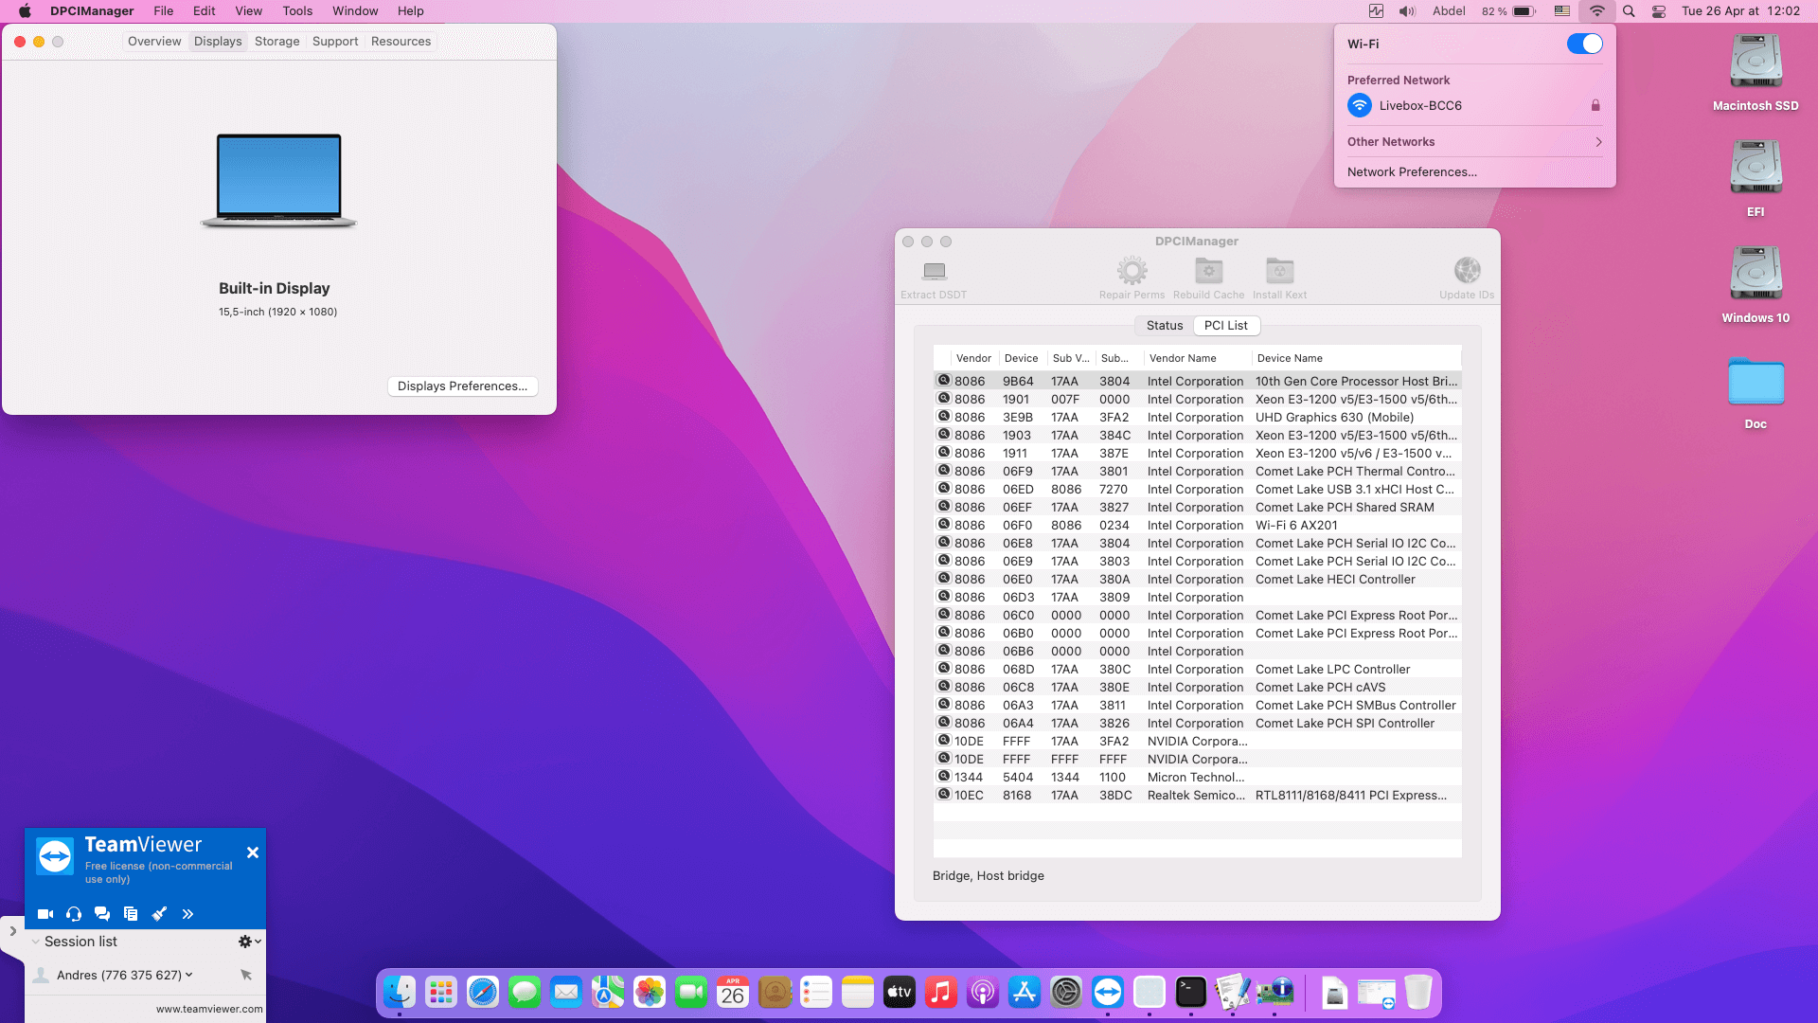Click the Update IDs globe icon

(x=1467, y=271)
